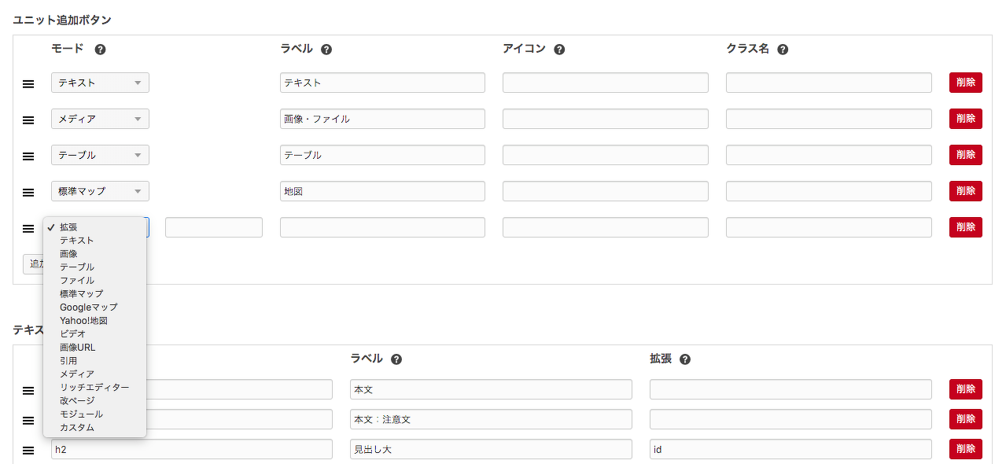1006x464 pixels.
Task: Delete the テーブル unit row
Action: tap(965, 155)
